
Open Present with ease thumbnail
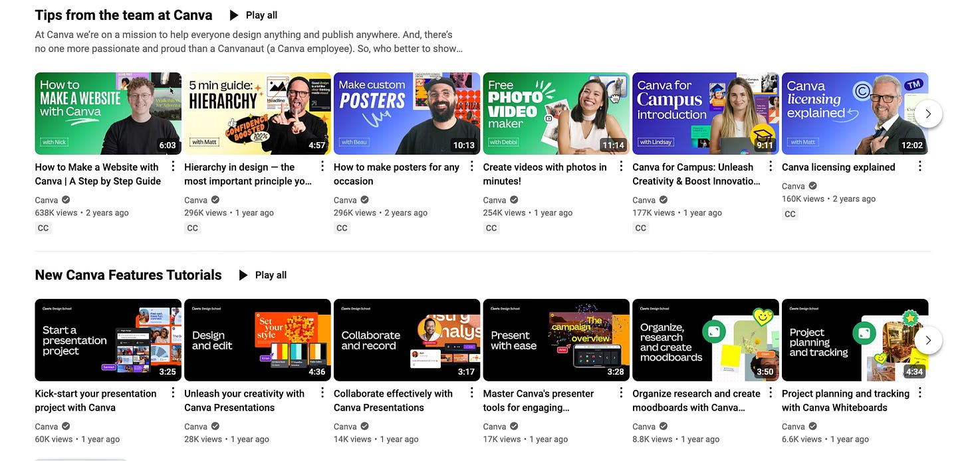pos(556,340)
